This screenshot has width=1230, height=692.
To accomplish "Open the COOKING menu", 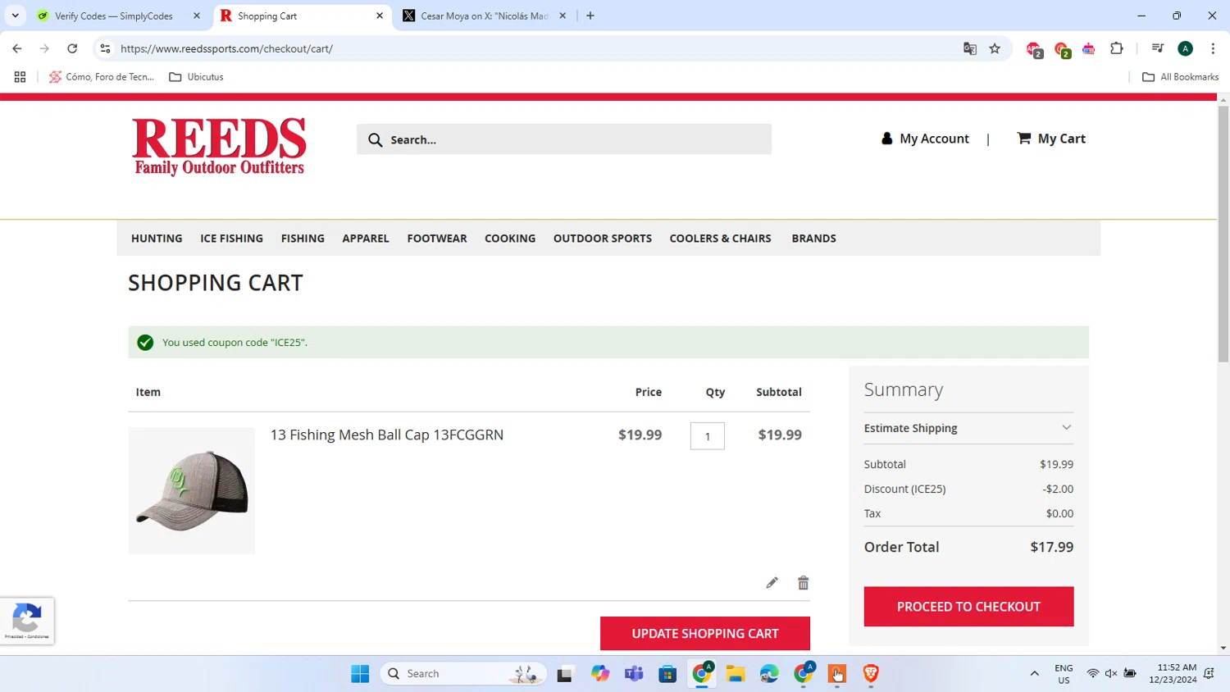I will (510, 239).
